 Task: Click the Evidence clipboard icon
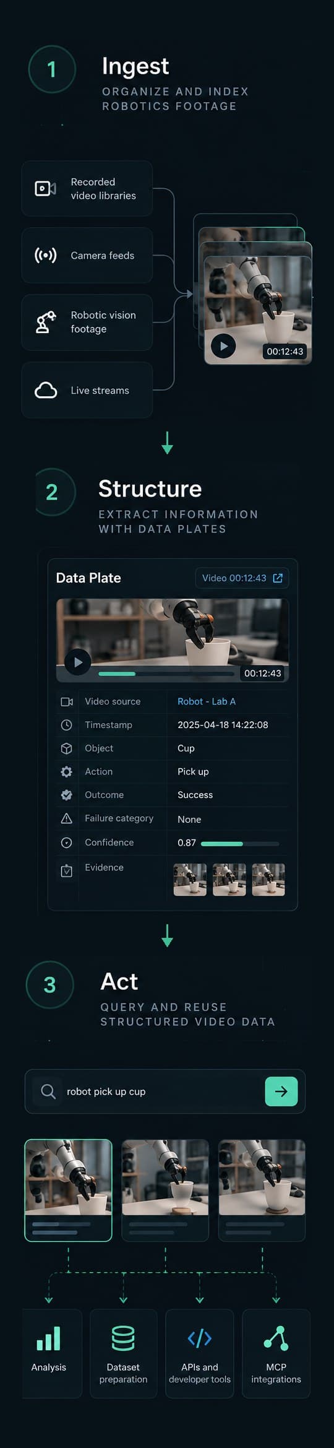click(x=67, y=870)
